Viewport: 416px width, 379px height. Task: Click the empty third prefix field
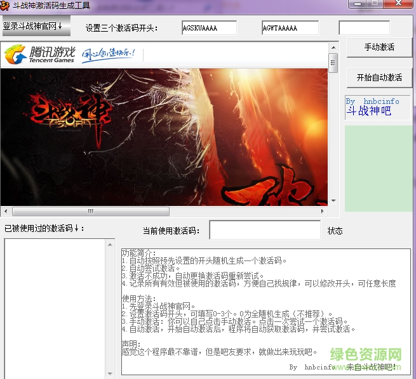[x=365, y=28]
